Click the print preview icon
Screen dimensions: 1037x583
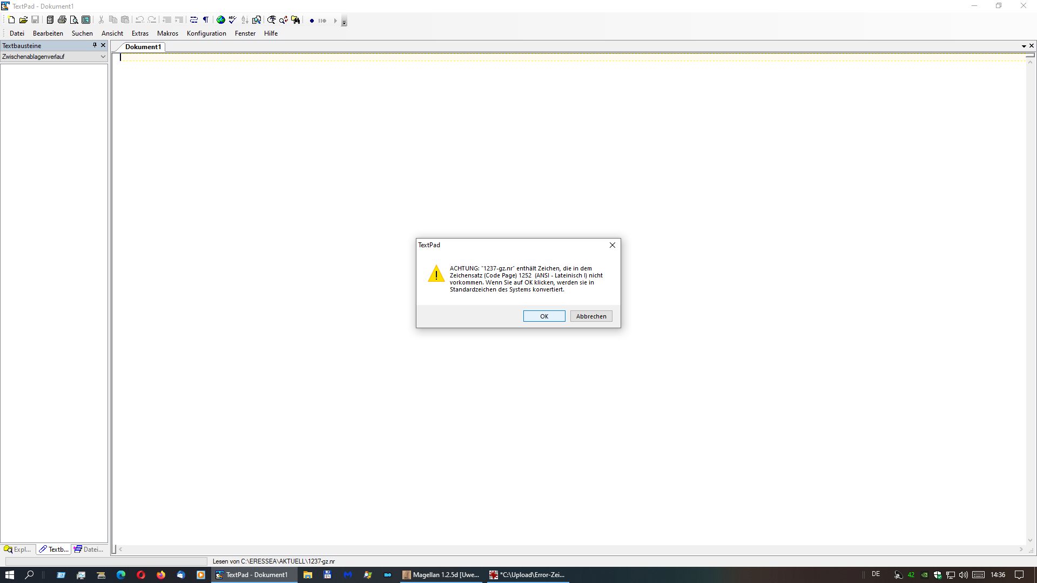click(74, 20)
